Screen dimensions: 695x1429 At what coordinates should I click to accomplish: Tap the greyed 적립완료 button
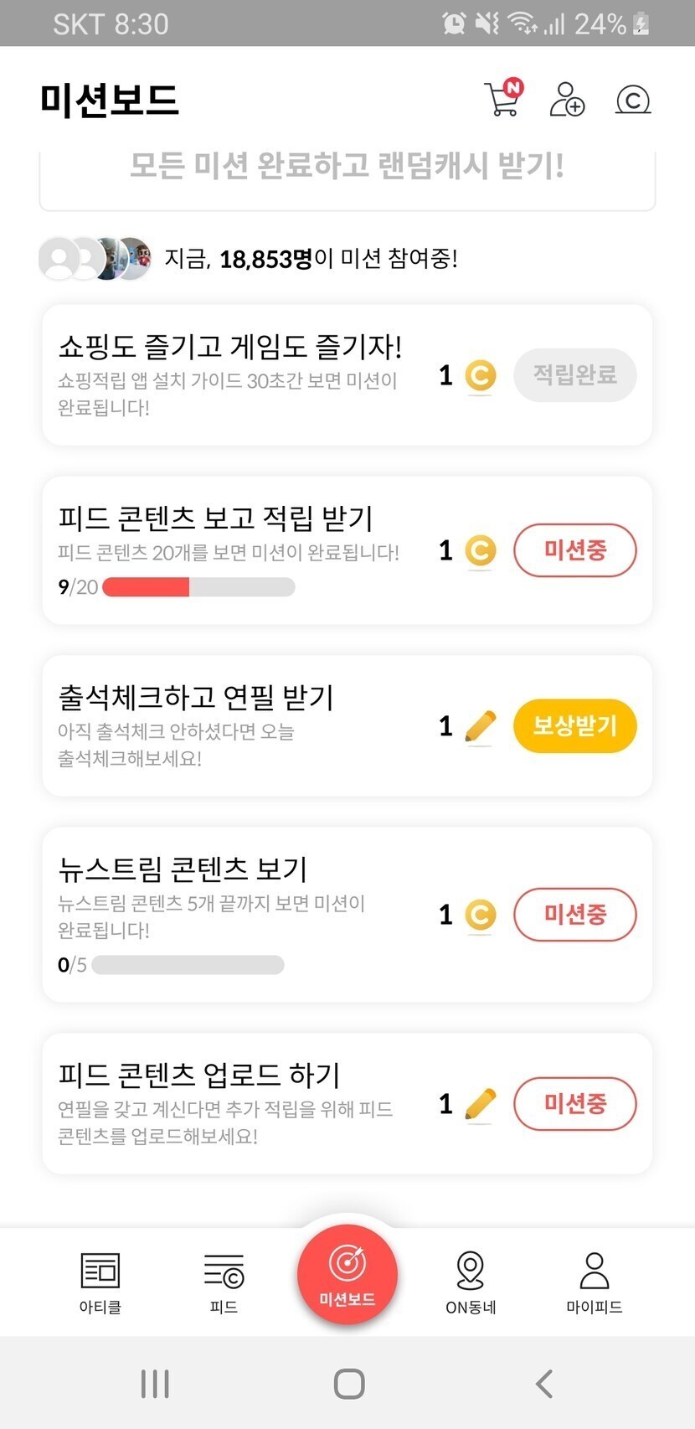tap(574, 374)
